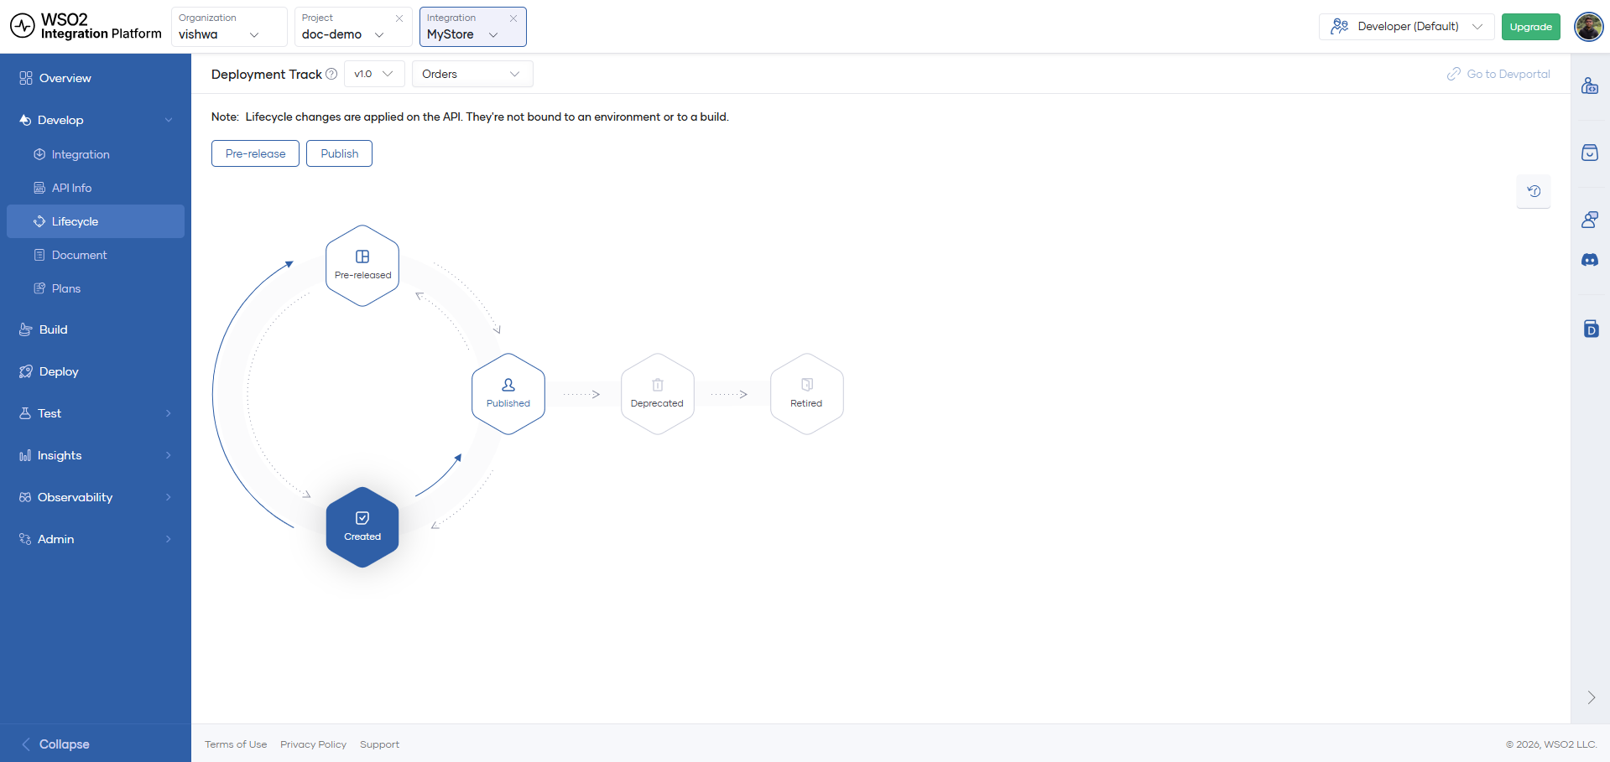Select the Lifecycle sidebar item
Viewport: 1610px width, 762px height.
(x=96, y=221)
